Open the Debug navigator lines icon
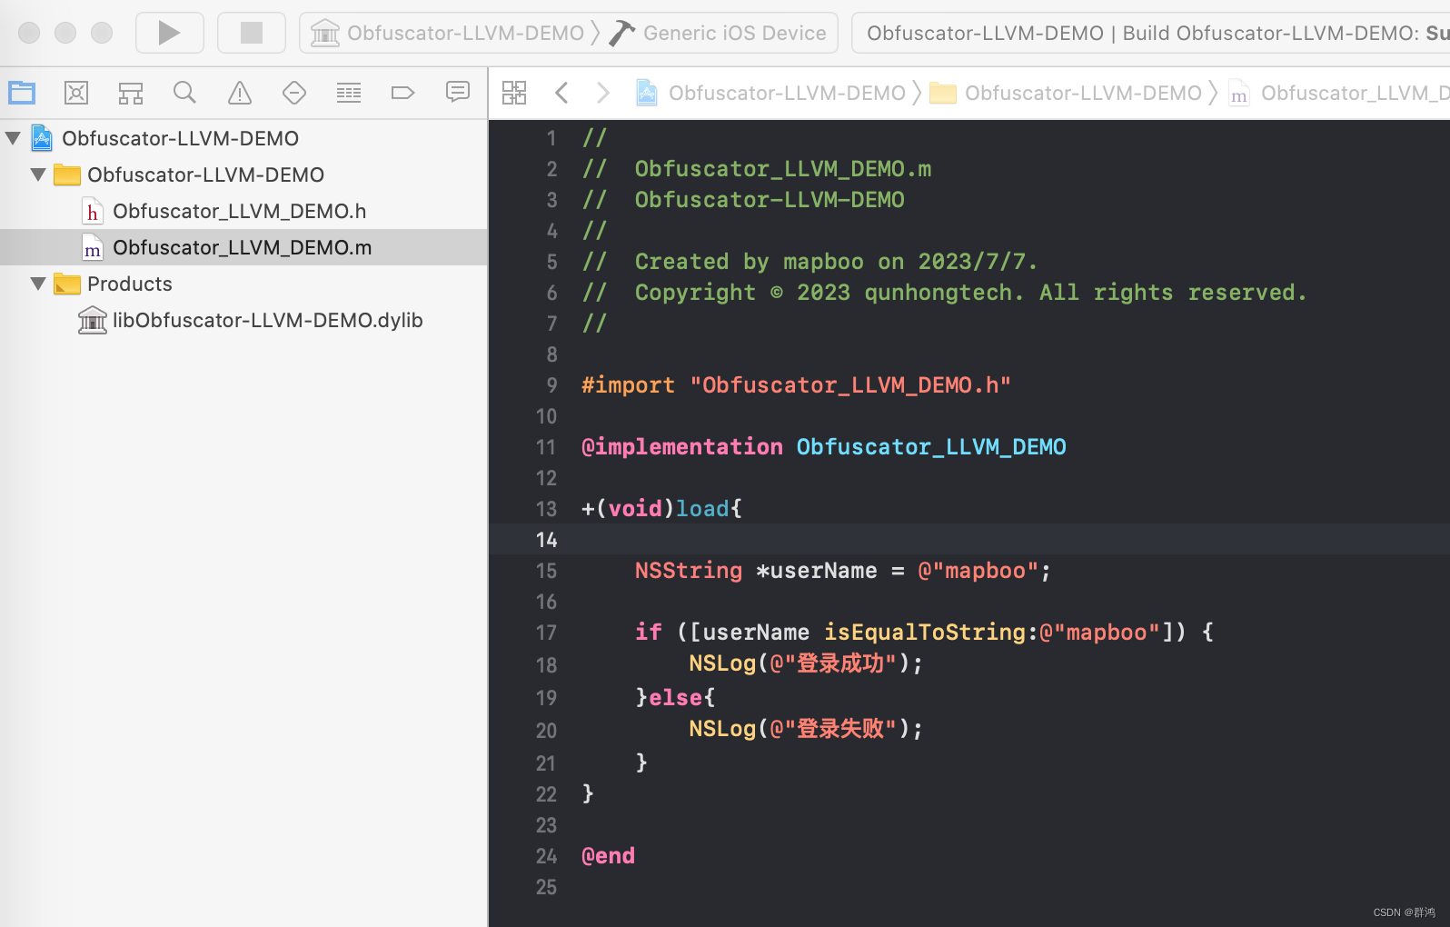This screenshot has width=1450, height=927. 349,92
